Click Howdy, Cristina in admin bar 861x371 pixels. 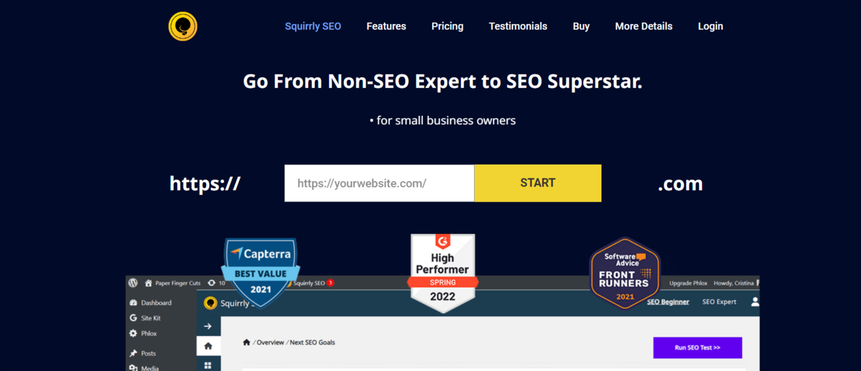tap(734, 283)
